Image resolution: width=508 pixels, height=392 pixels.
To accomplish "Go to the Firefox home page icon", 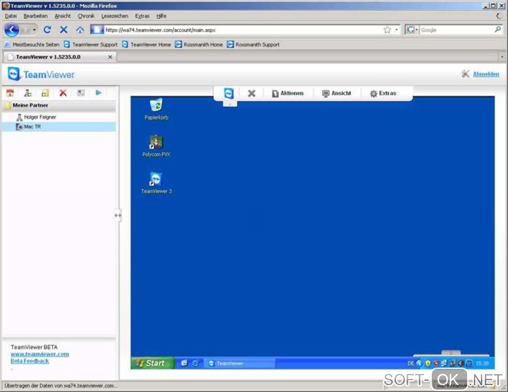I will (x=80, y=30).
